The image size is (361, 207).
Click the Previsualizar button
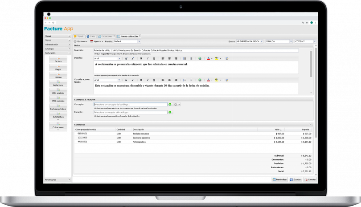(279, 179)
